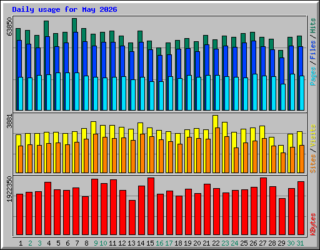This screenshot has width=320, height=250.
Task: Click the Visits legend label
Action: point(312,136)
